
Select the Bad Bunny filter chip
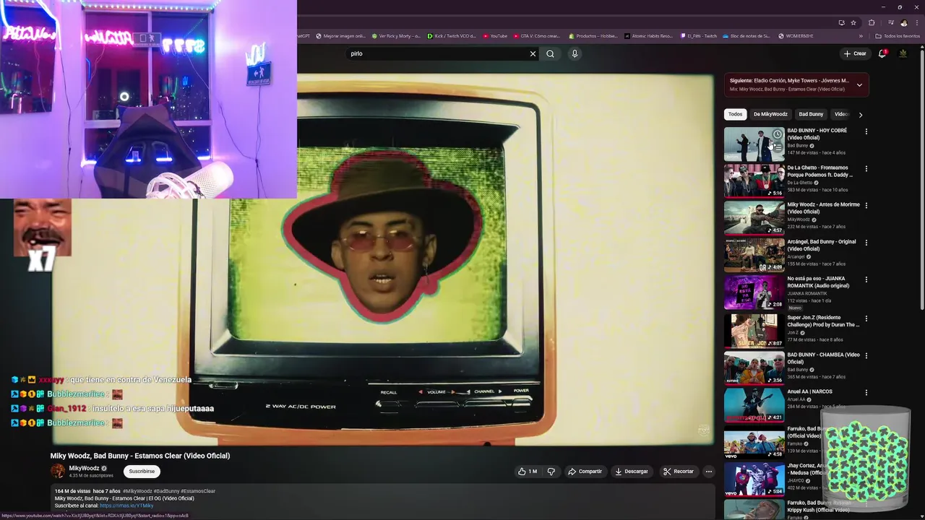811,114
